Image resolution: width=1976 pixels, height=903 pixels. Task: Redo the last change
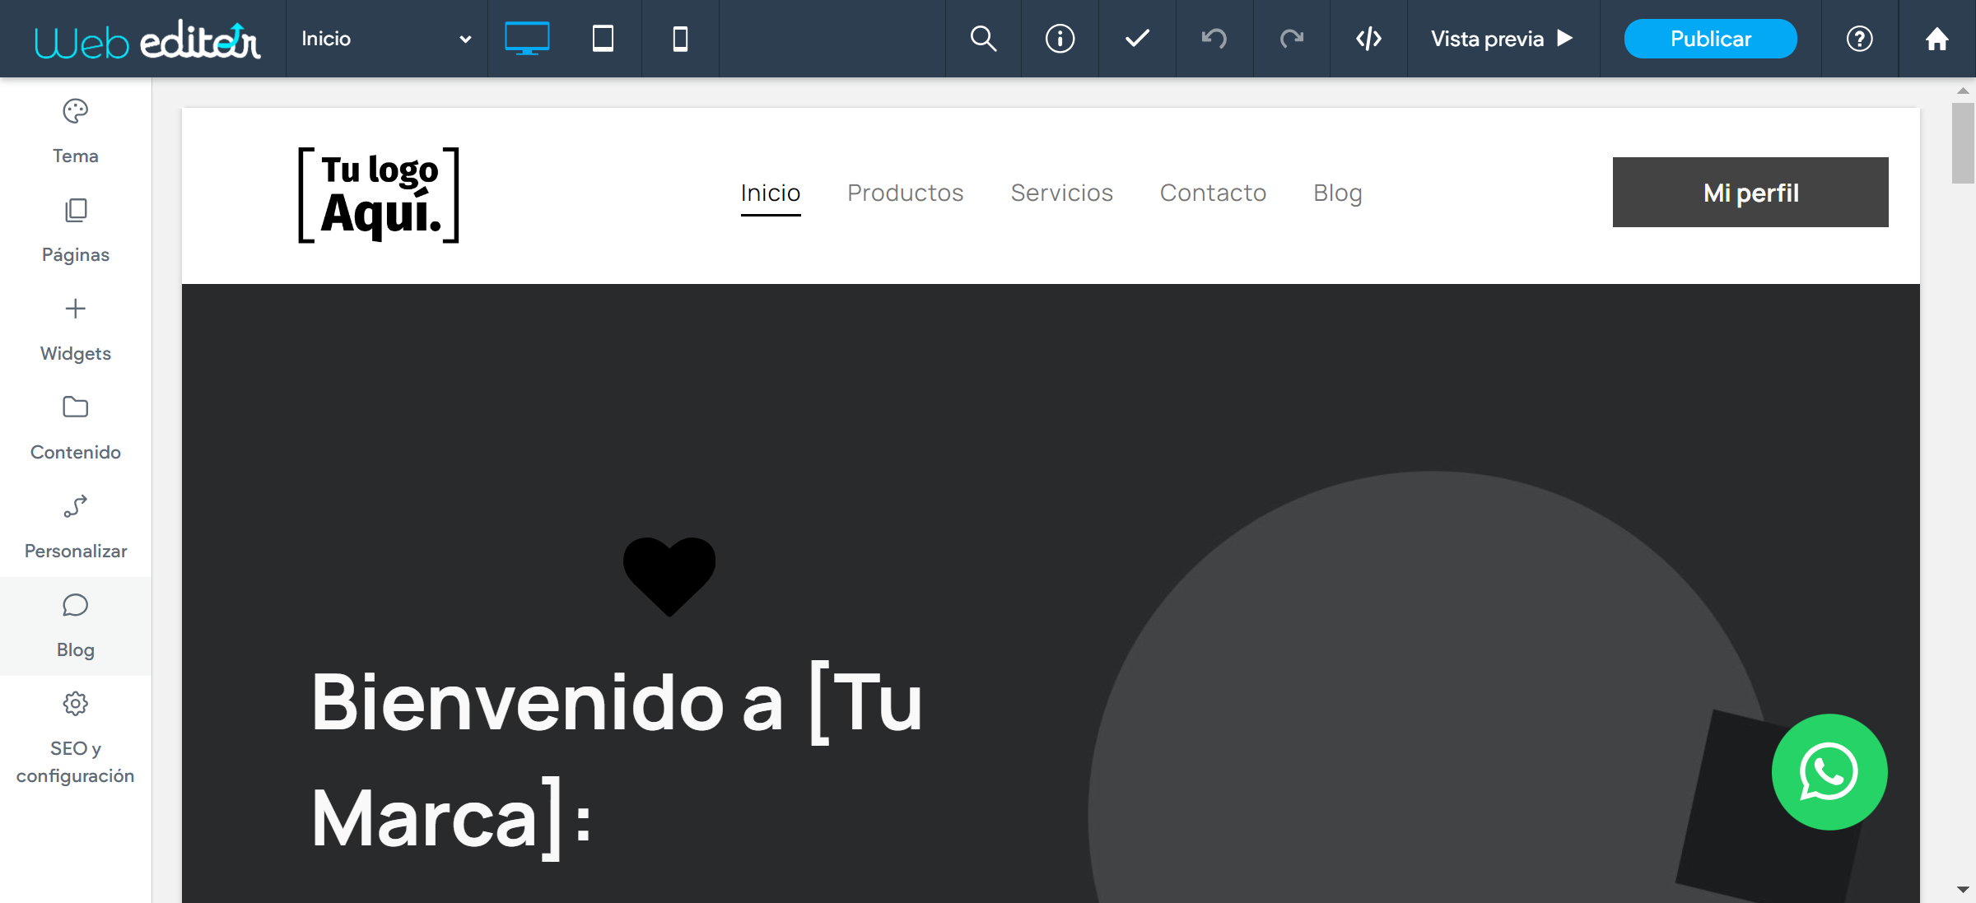(1292, 39)
